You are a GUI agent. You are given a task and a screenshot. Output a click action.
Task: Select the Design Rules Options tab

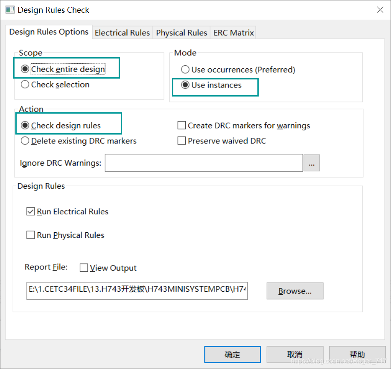point(49,32)
